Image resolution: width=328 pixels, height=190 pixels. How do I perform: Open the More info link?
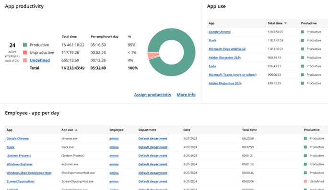(186, 95)
